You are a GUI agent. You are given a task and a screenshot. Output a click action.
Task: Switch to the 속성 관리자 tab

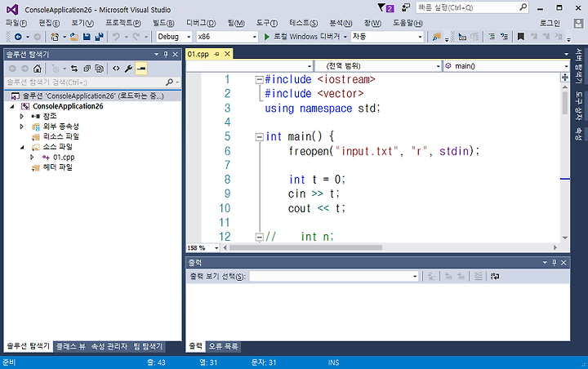109,346
